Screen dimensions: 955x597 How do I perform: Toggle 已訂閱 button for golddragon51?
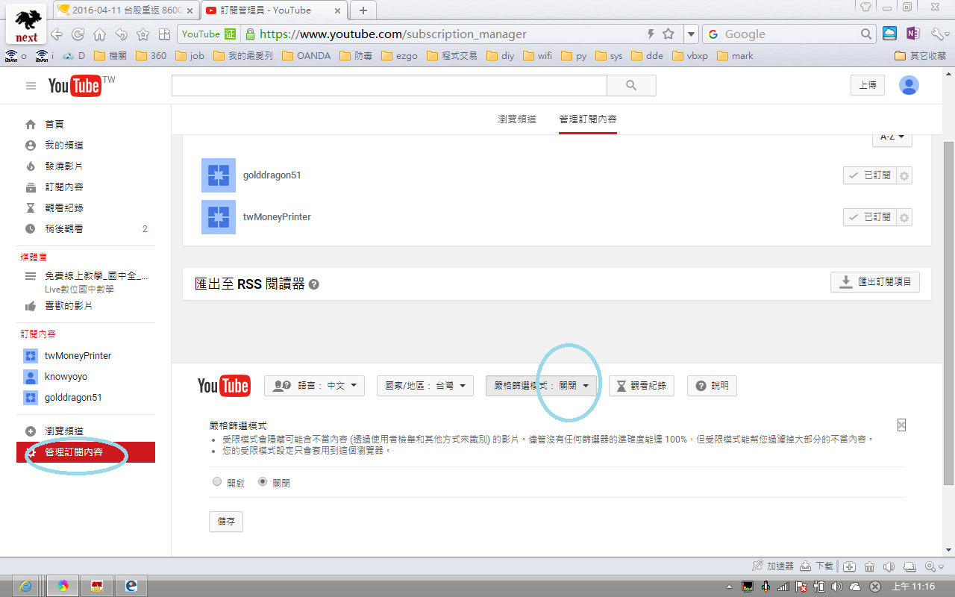[869, 175]
